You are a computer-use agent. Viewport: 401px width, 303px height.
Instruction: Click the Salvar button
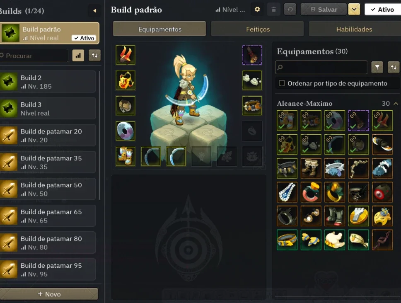324,10
